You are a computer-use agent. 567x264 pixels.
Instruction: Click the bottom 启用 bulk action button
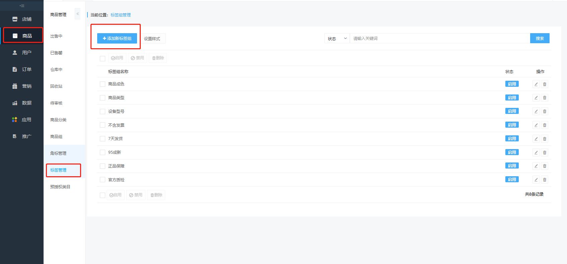(x=116, y=195)
